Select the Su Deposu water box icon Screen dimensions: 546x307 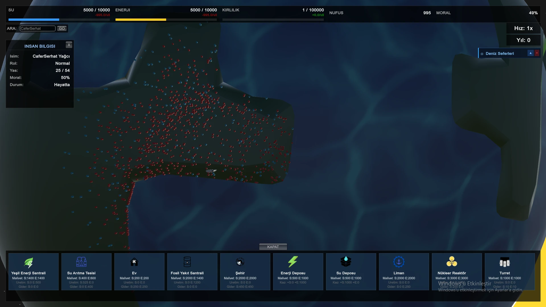coord(346,262)
